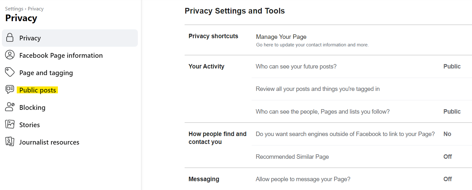Open the Public posts sidebar item

[38, 90]
